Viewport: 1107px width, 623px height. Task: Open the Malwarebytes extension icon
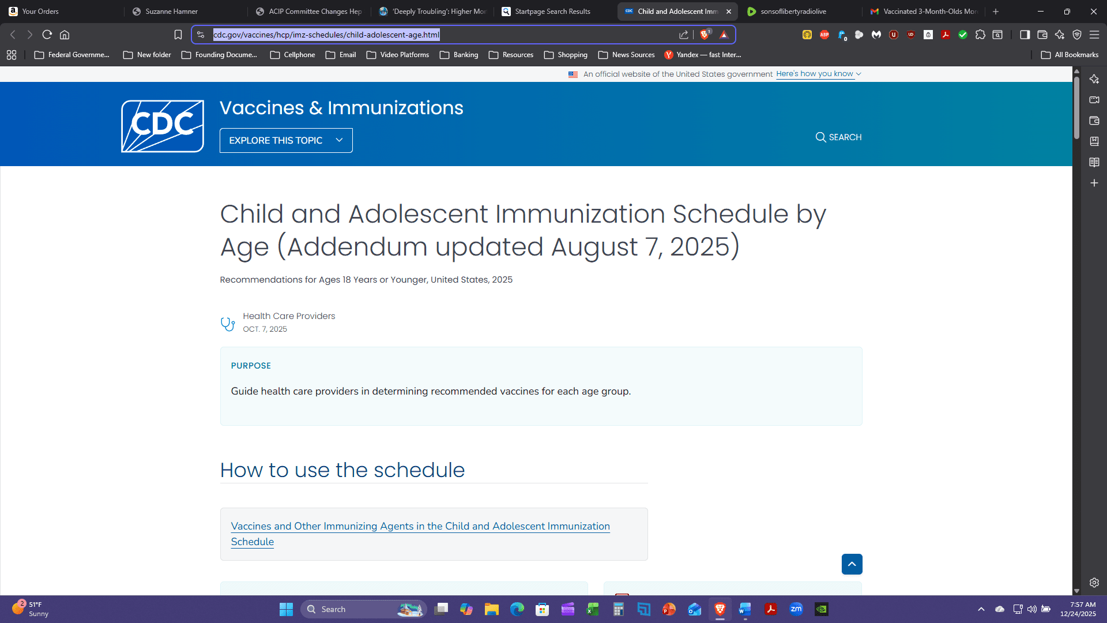coord(876,35)
